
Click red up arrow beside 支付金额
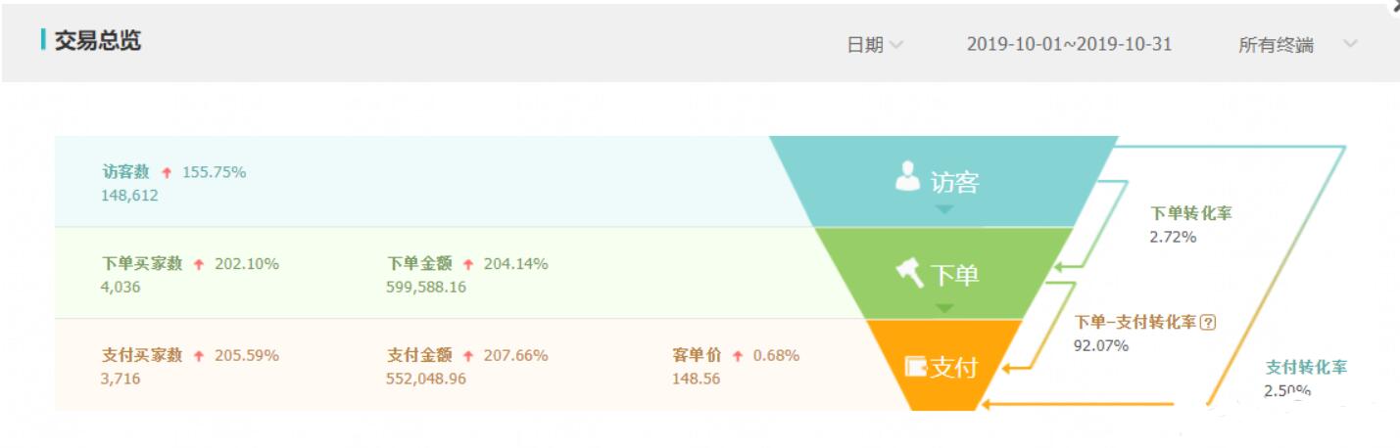[x=468, y=356]
